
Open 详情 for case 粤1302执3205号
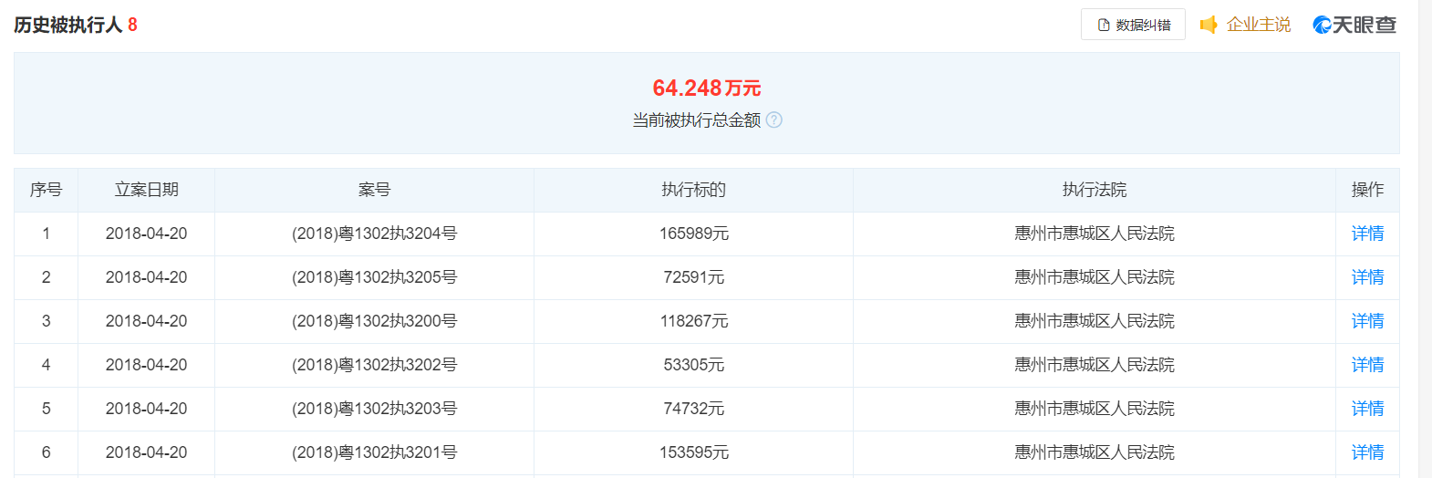click(x=1366, y=277)
